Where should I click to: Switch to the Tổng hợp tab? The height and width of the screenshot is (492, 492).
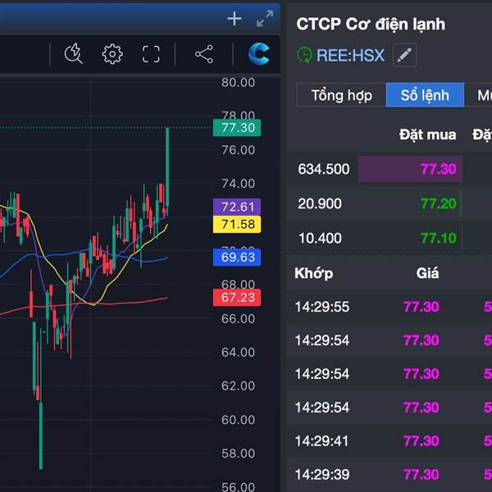coord(341,95)
